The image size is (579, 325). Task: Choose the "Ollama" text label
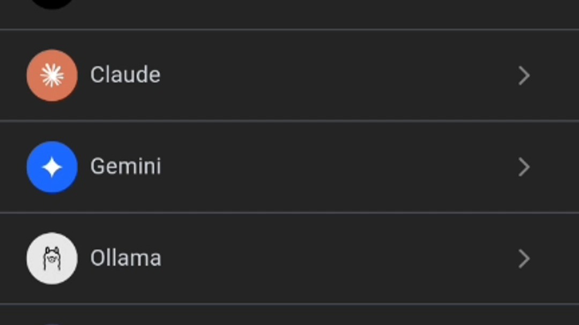125,258
